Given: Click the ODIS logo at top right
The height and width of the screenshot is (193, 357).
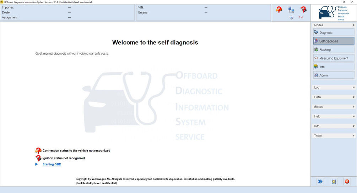Looking at the screenshot, I should point(334,13).
